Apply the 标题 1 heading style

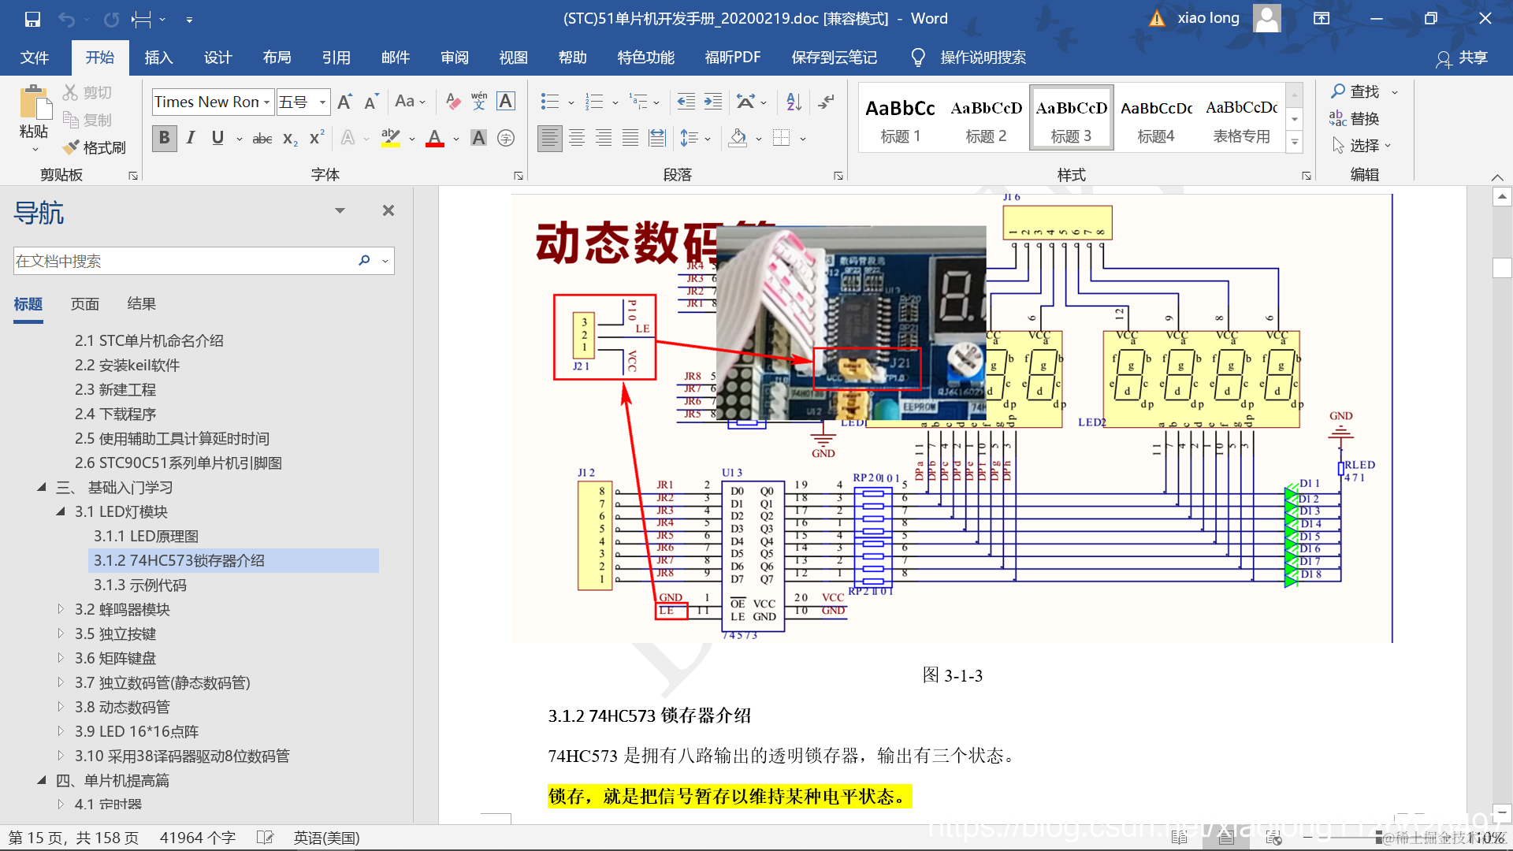(900, 118)
